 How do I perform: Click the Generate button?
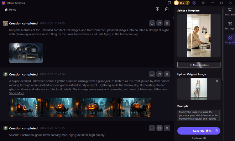coord(199,131)
